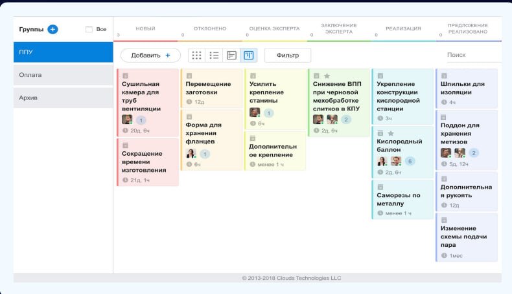The image size is (512, 294).
Task: Select the detailed list view icon
Action: pos(231,56)
